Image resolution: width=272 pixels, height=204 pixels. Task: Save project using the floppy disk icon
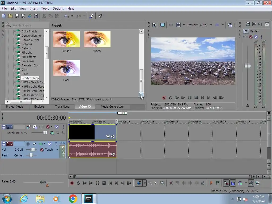(17, 16)
